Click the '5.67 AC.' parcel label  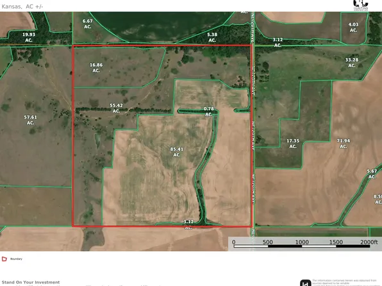click(x=372, y=174)
